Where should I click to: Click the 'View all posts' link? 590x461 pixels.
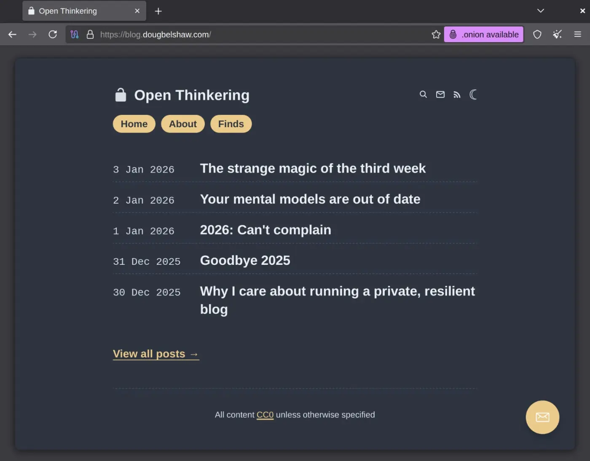[x=156, y=354]
